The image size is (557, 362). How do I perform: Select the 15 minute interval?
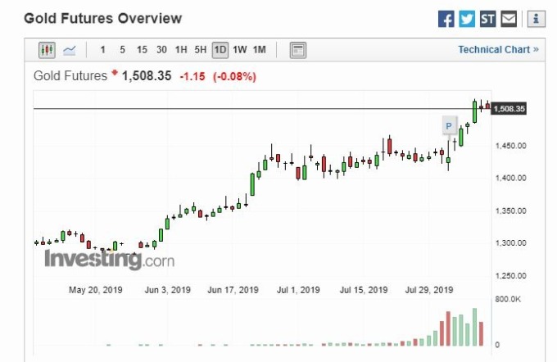(142, 50)
